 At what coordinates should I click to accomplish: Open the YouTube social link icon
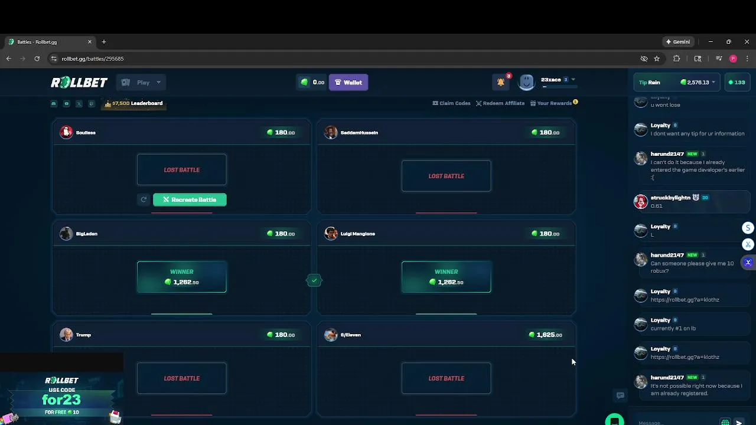(x=66, y=103)
